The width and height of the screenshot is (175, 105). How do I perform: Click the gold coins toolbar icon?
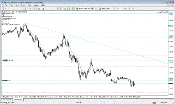(73, 9)
